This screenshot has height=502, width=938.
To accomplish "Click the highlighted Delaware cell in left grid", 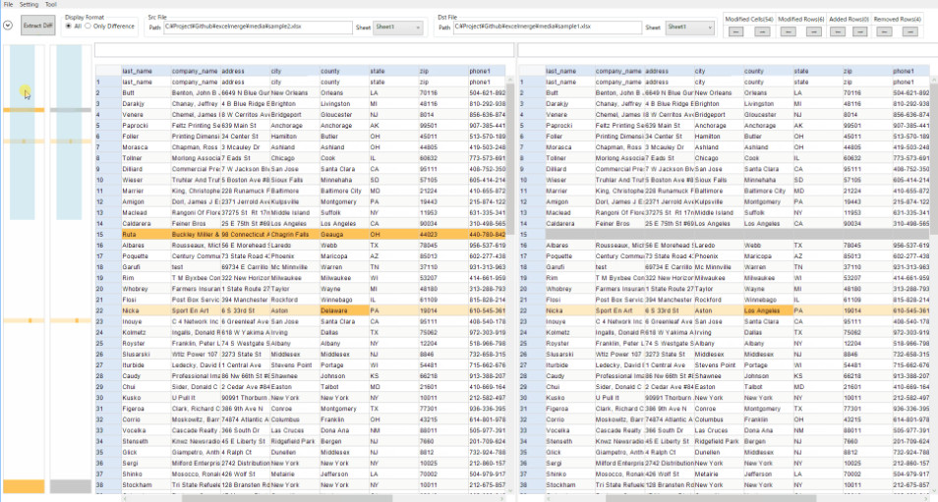I will point(342,309).
